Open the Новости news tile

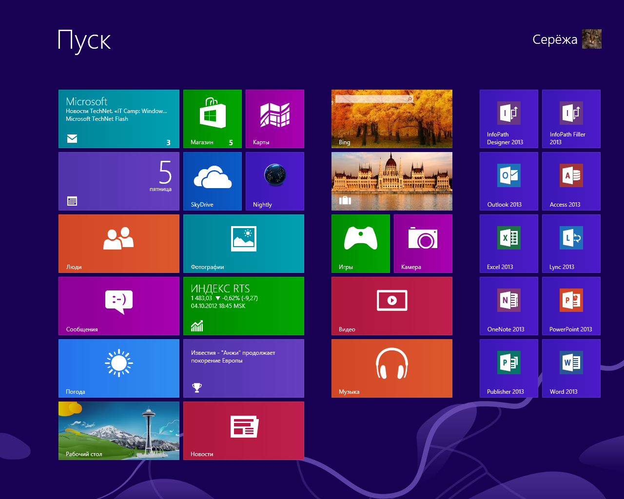[x=244, y=431]
